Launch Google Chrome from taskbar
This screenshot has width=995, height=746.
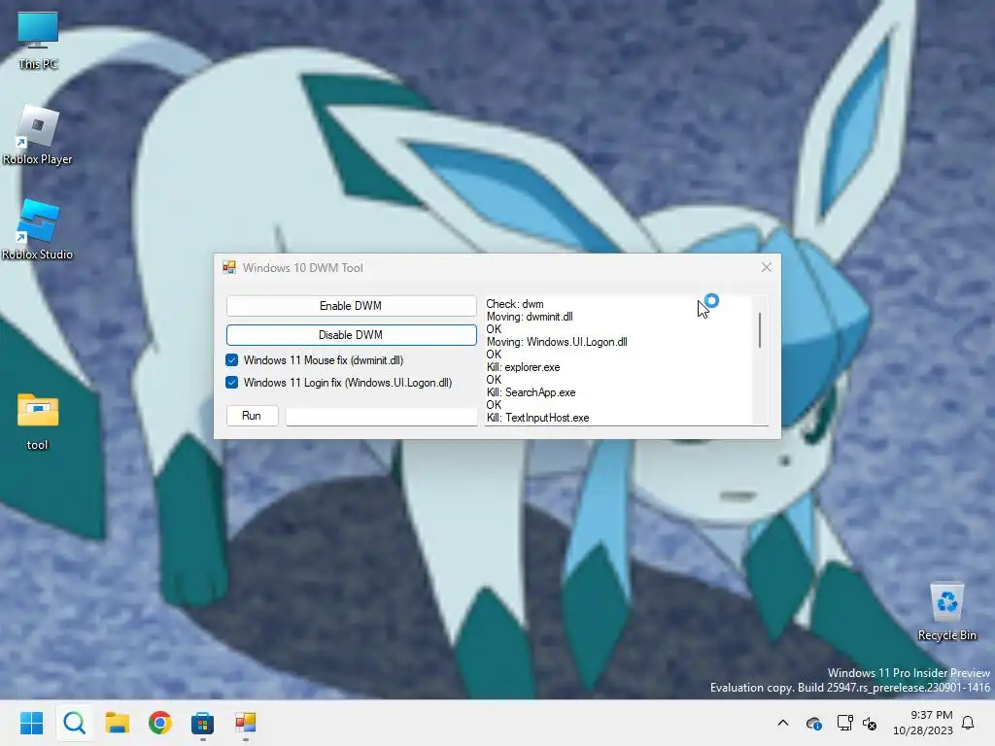click(x=160, y=723)
